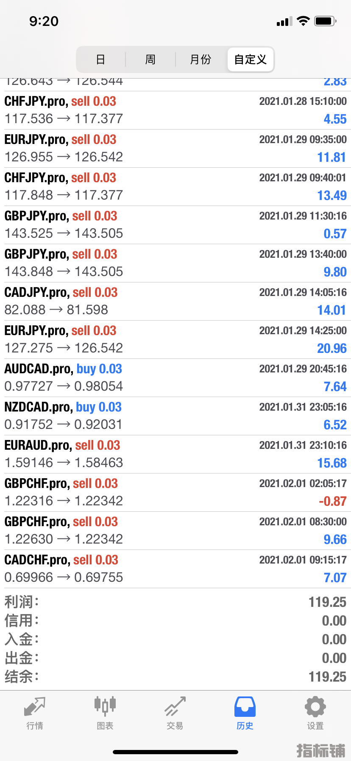Open the AUDCAD.pro buy 0.03 trade
Image resolution: width=351 pixels, height=761 pixels.
click(x=175, y=378)
